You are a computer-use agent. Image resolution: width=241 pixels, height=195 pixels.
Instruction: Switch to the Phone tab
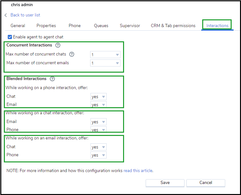pos(75,26)
